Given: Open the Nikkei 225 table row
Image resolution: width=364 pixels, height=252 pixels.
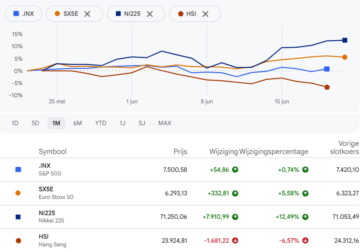Looking at the screenshot, I should click(x=180, y=217).
